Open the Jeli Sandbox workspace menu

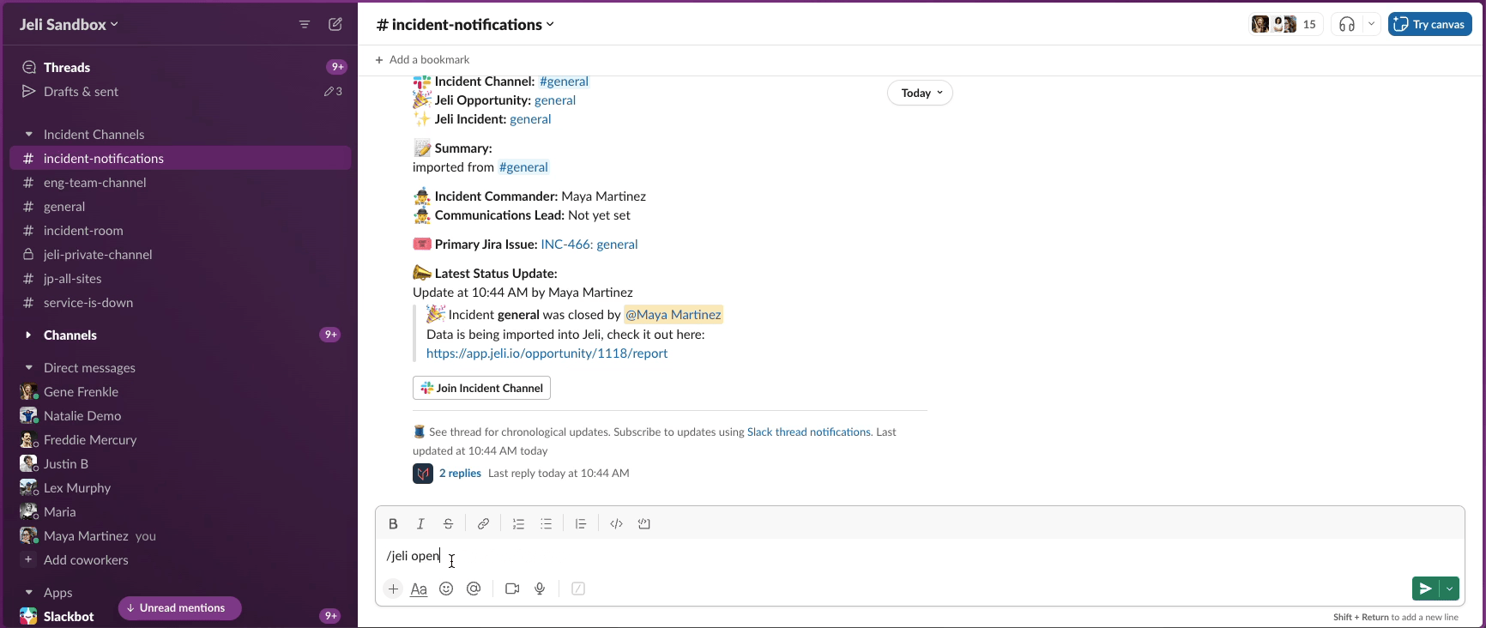[69, 24]
